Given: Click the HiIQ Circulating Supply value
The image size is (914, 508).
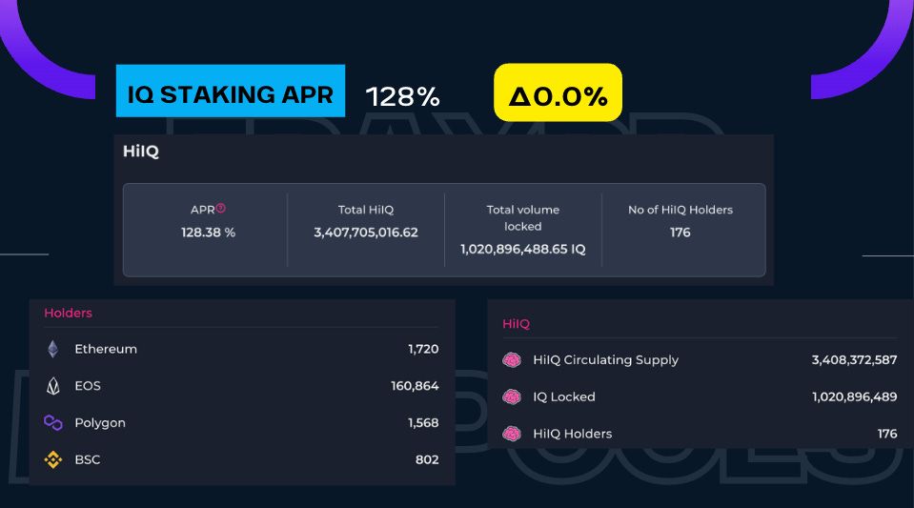Looking at the screenshot, I should coord(854,360).
